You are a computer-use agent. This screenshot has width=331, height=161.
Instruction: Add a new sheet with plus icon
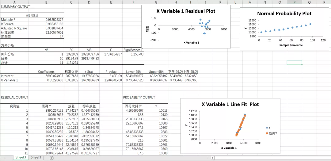tap(51, 158)
